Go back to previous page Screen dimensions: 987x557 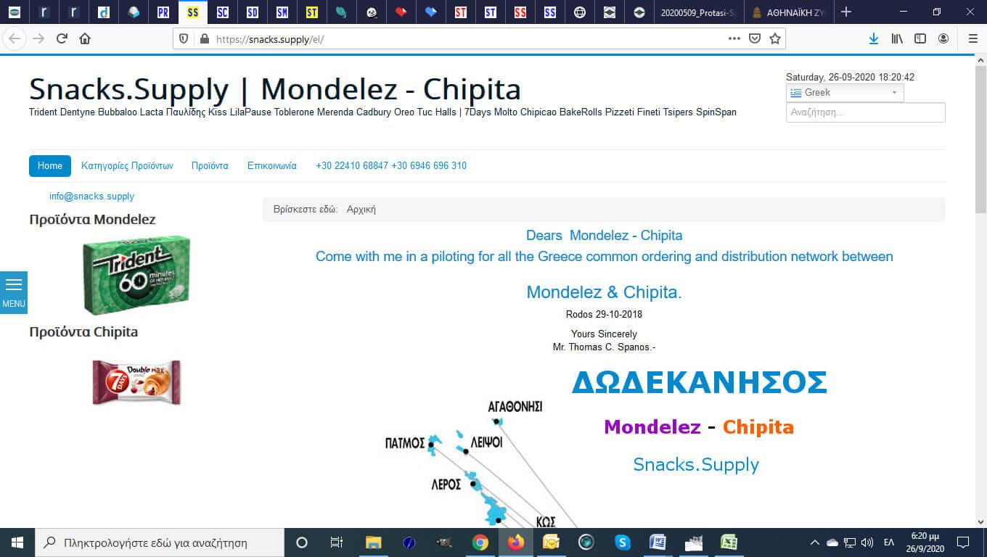pyautogui.click(x=15, y=38)
